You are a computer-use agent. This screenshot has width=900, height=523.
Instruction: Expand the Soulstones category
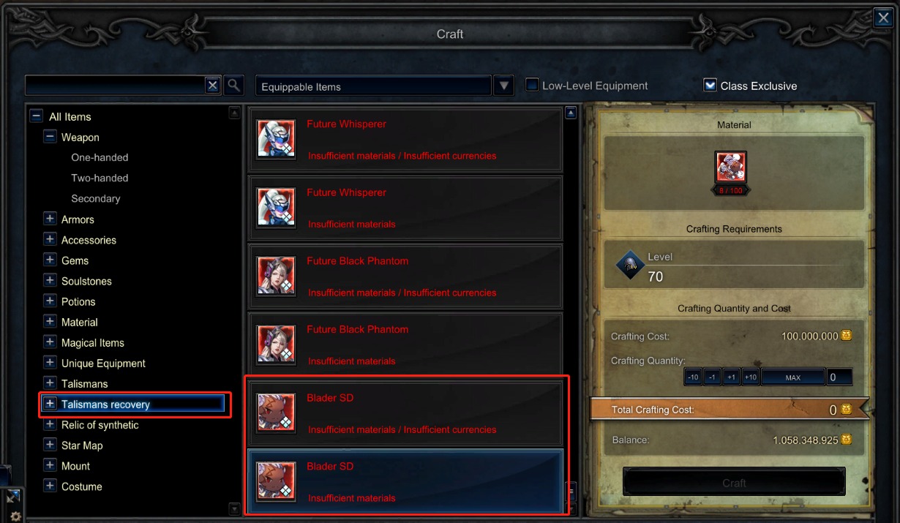[x=50, y=280]
